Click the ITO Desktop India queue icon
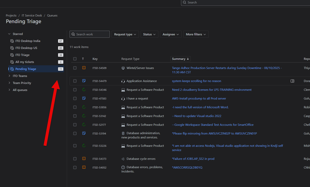This screenshot has height=187, width=310. pos(12,41)
